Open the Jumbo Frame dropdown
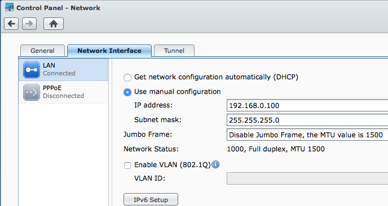The width and height of the screenshot is (388, 206). [x=307, y=135]
